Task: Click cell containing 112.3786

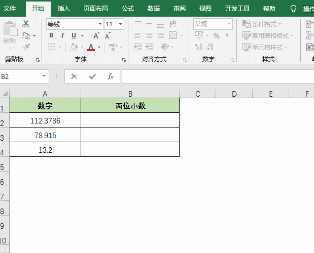Action: pyautogui.click(x=45, y=120)
